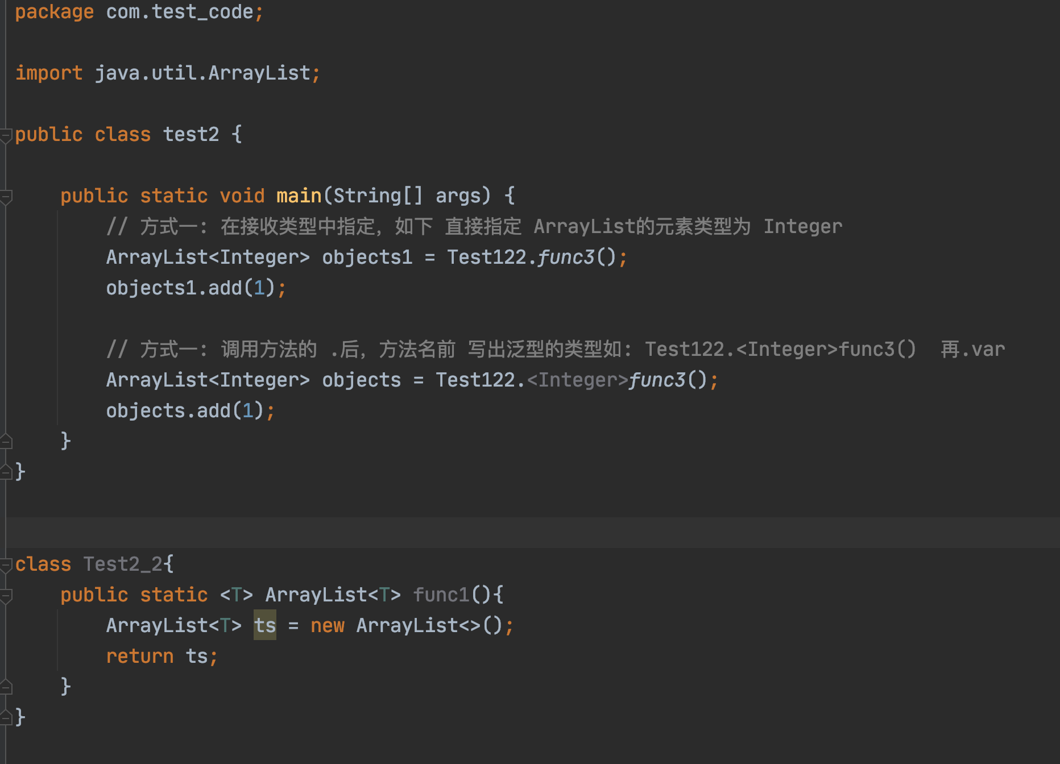Fold Test2_2 class at closing brace
Screen dimensions: 1060x764
(6, 717)
